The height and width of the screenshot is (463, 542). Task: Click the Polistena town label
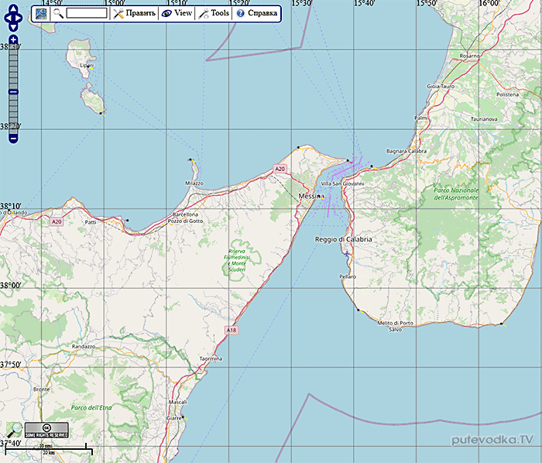[x=507, y=94]
